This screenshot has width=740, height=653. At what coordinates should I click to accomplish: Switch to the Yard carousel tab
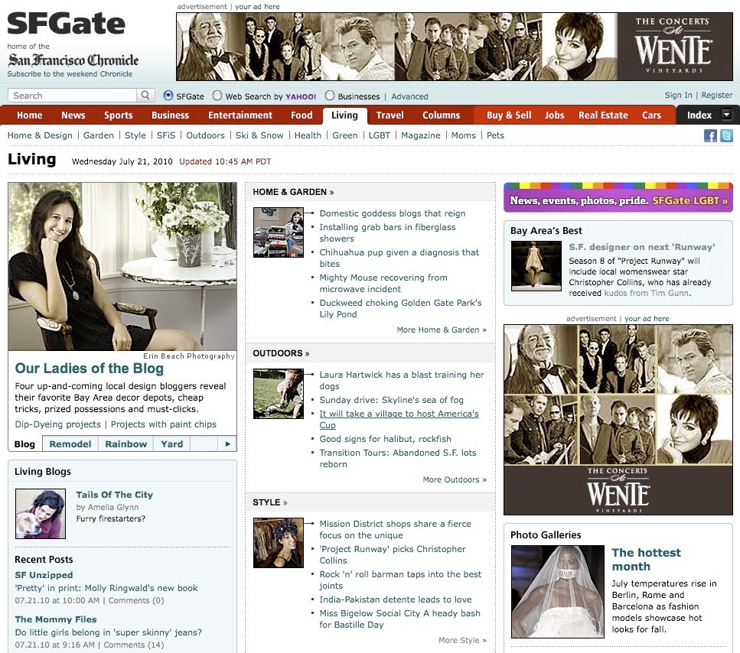(171, 443)
